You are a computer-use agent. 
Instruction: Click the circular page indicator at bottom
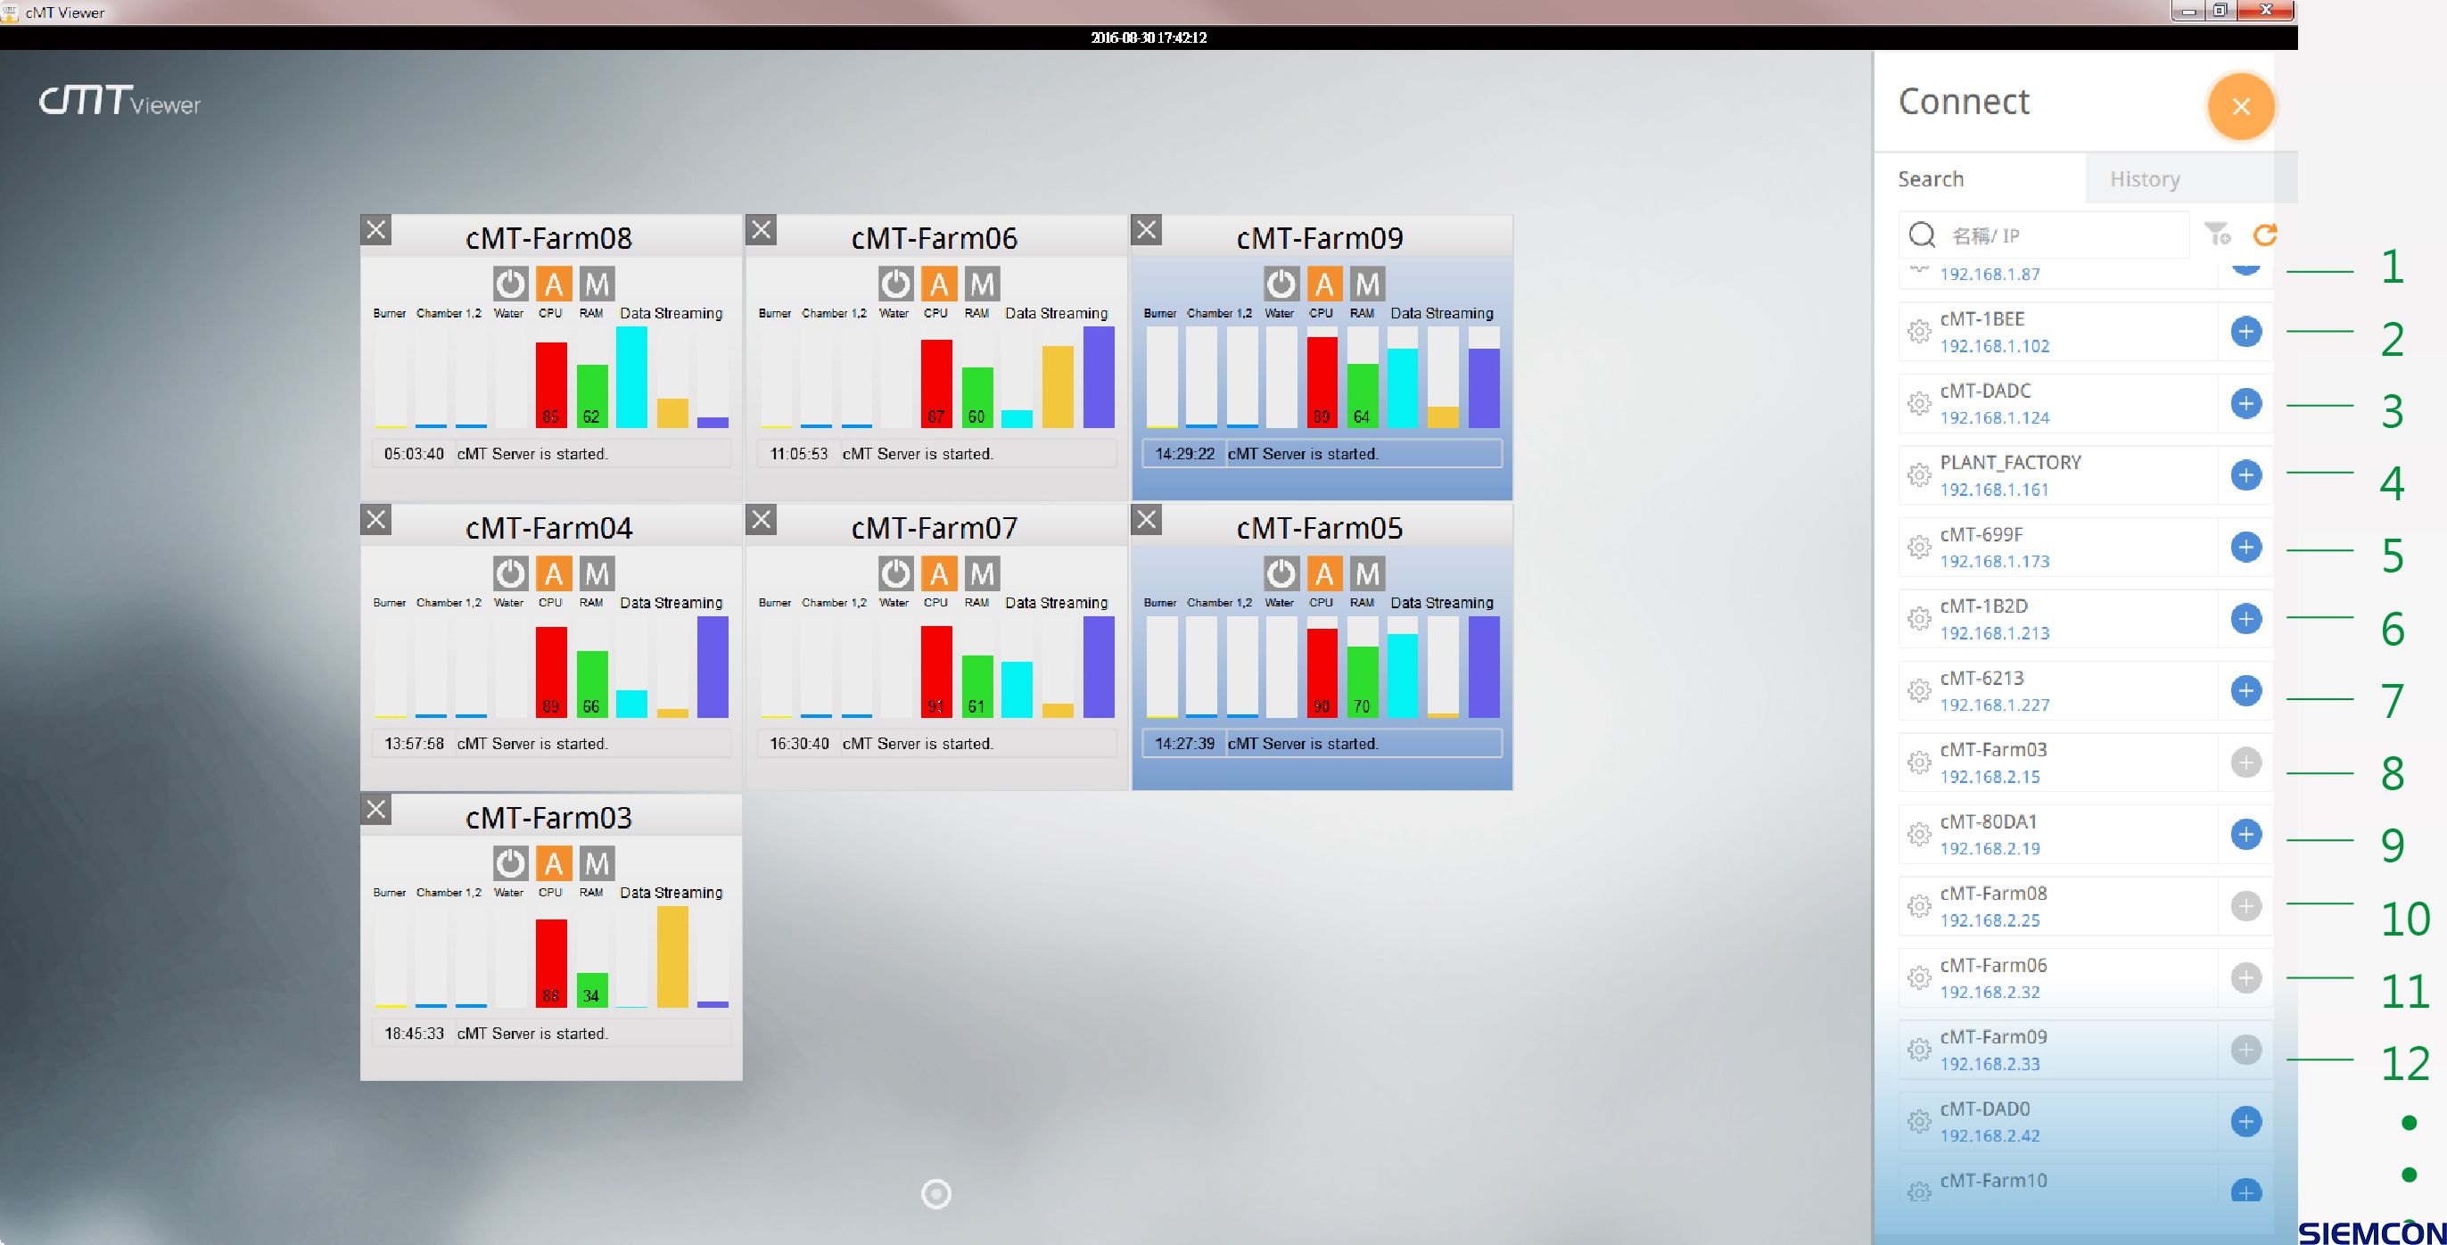[x=935, y=1193]
